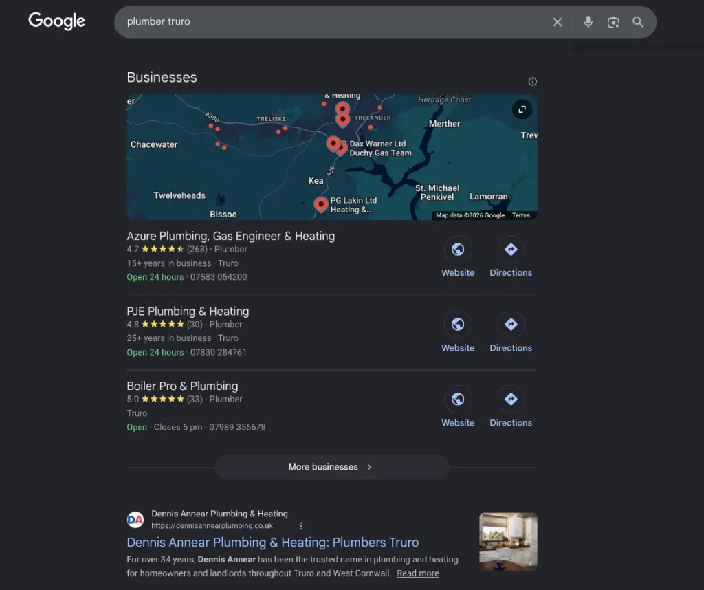This screenshot has height=590, width=704.
Task: Open PJE Plumbing & Heating listing
Action: pos(188,312)
